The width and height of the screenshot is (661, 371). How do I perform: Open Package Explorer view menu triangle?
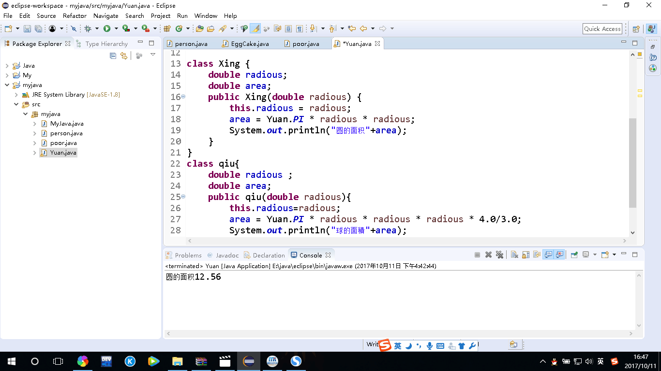[x=153, y=55]
